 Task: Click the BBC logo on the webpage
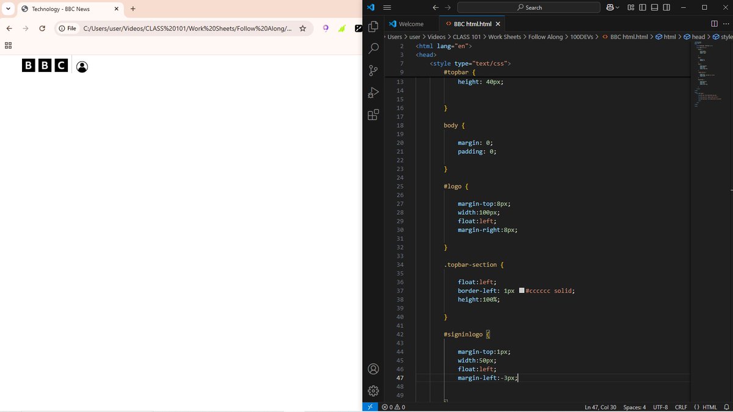[x=45, y=66]
